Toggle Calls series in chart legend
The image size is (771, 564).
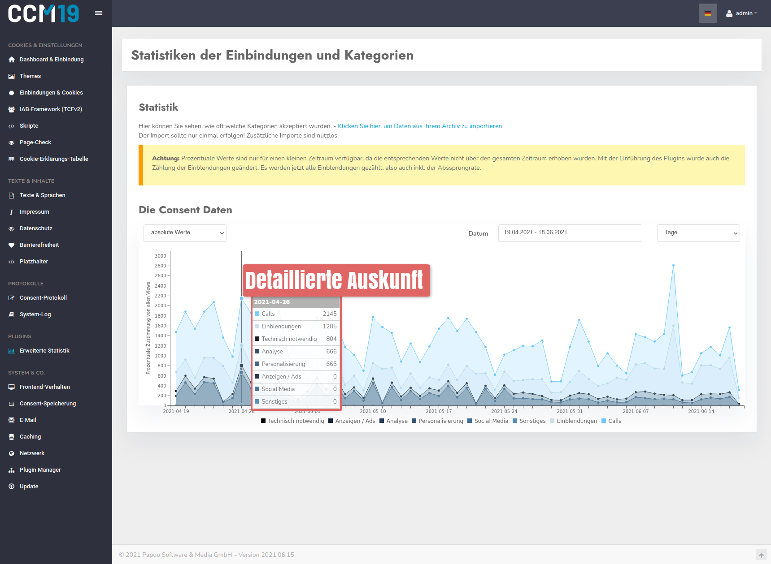[611, 421]
